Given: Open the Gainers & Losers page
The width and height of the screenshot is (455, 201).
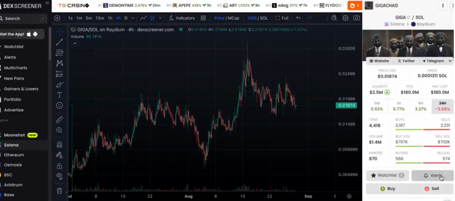Looking at the screenshot, I should (x=21, y=89).
